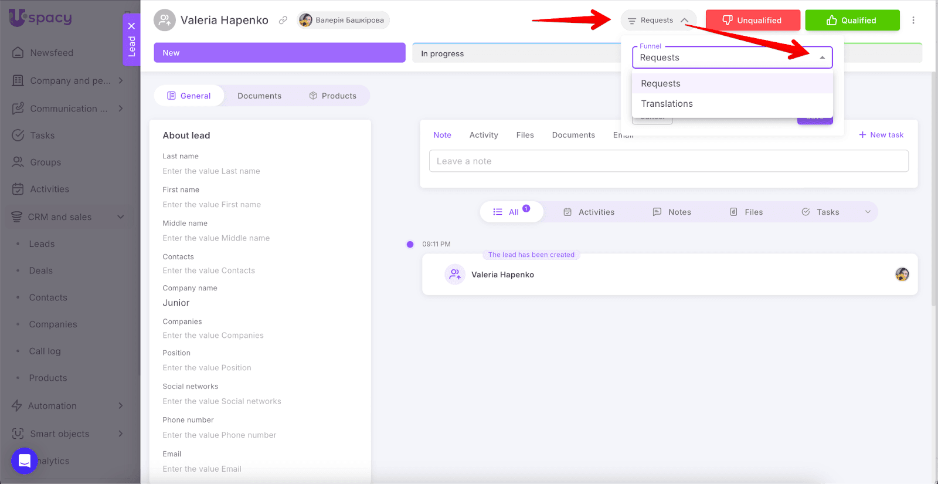Viewport: 938px width, 484px height.
Task: Click the Uspacy logo
Action: (x=40, y=18)
